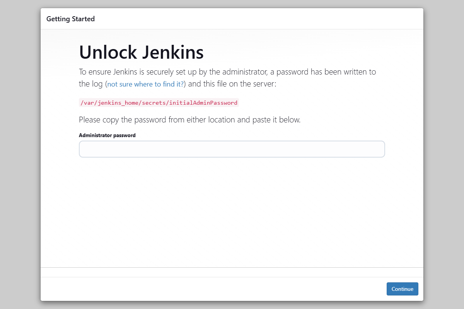Click the blue hyperlink in the description
This screenshot has height=309, width=464.
tap(145, 84)
